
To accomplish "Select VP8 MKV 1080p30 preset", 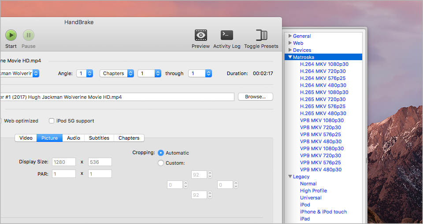I will pyautogui.click(x=322, y=120).
